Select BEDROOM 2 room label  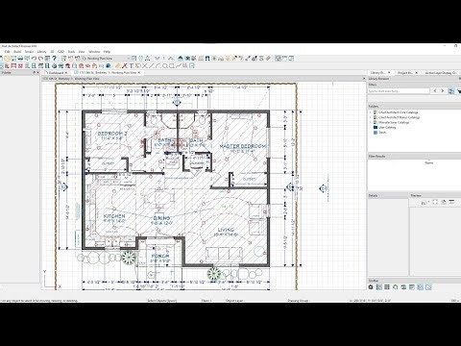[112, 134]
